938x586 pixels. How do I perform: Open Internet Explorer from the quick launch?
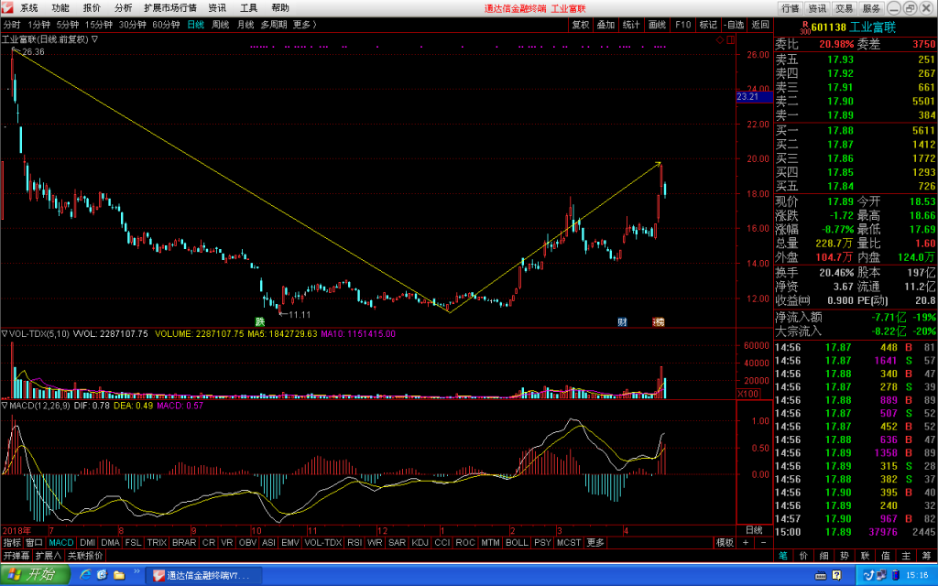[85, 575]
